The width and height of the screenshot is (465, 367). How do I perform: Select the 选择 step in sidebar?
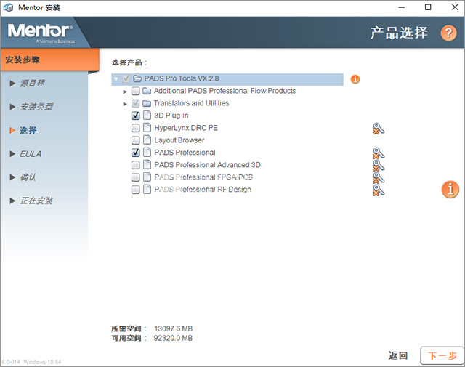(x=28, y=130)
